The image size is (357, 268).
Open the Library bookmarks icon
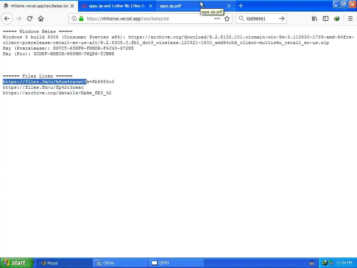tap(314, 19)
